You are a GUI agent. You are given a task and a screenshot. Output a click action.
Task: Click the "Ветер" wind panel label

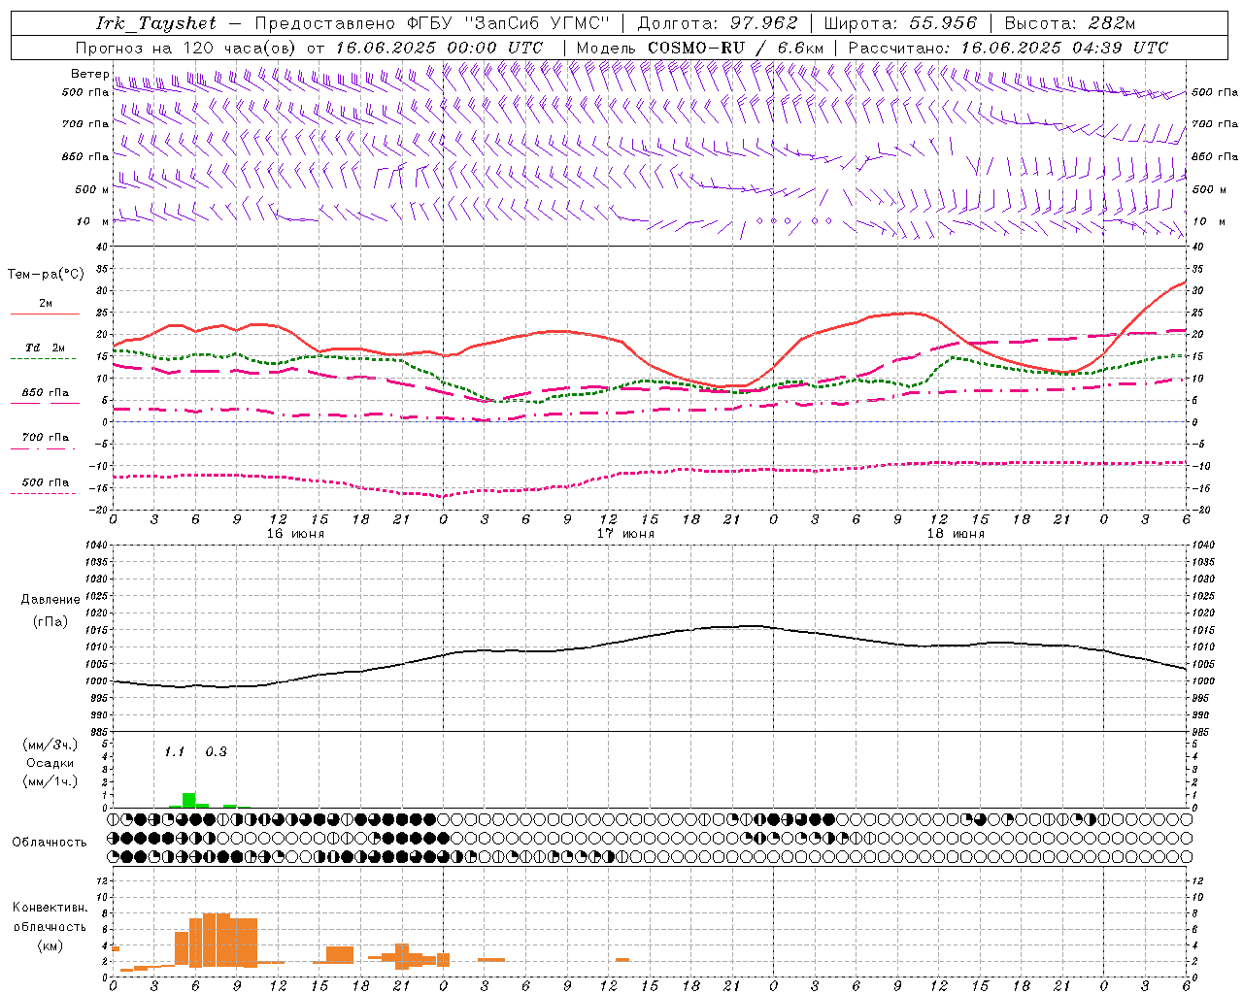90,74
